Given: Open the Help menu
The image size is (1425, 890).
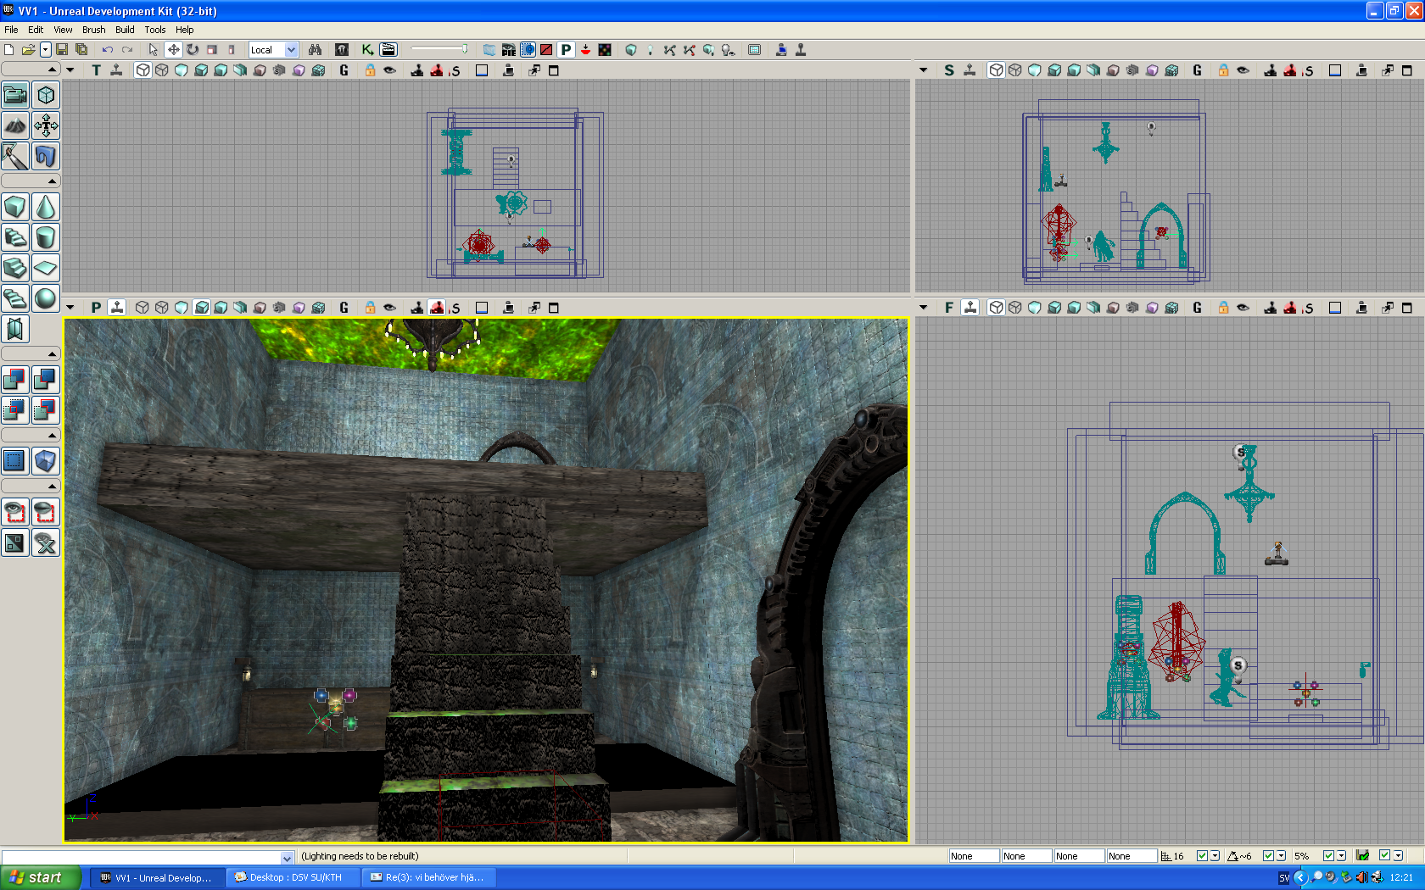Looking at the screenshot, I should (185, 30).
